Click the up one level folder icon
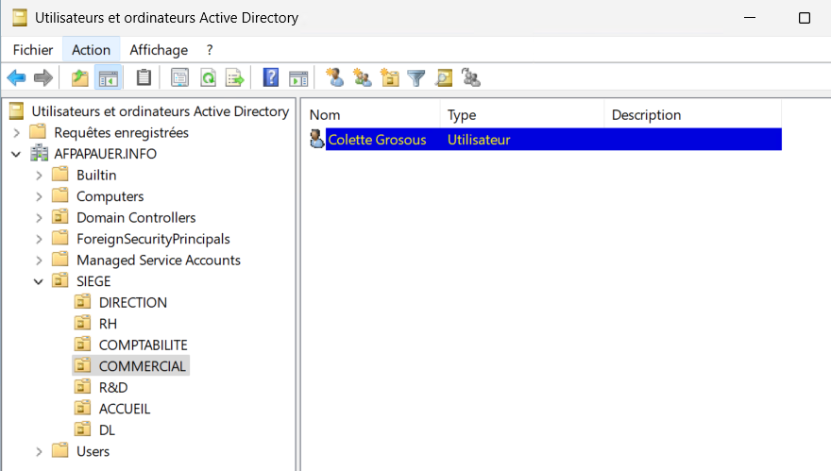The width and height of the screenshot is (831, 471). coord(80,78)
